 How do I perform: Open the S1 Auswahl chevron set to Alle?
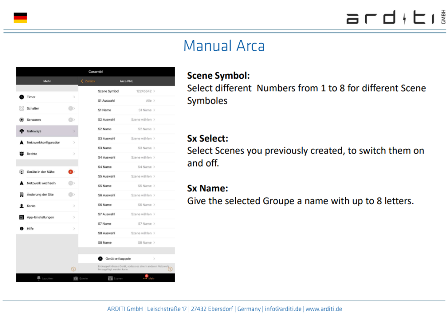[154, 101]
